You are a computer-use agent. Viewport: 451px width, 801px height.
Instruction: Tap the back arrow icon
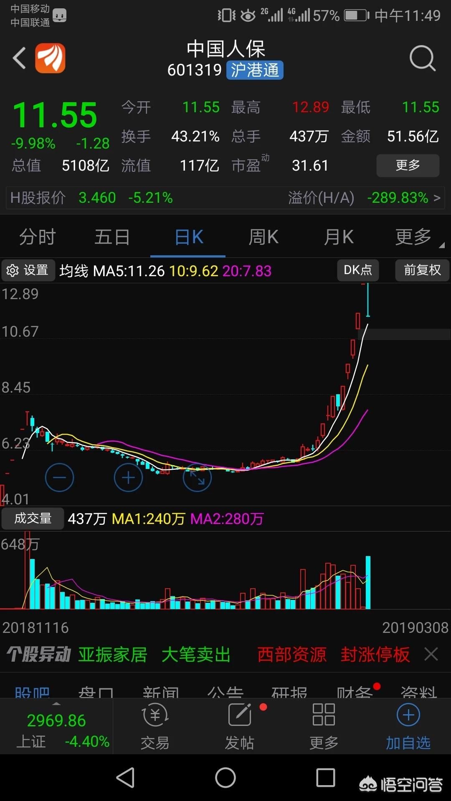19,58
